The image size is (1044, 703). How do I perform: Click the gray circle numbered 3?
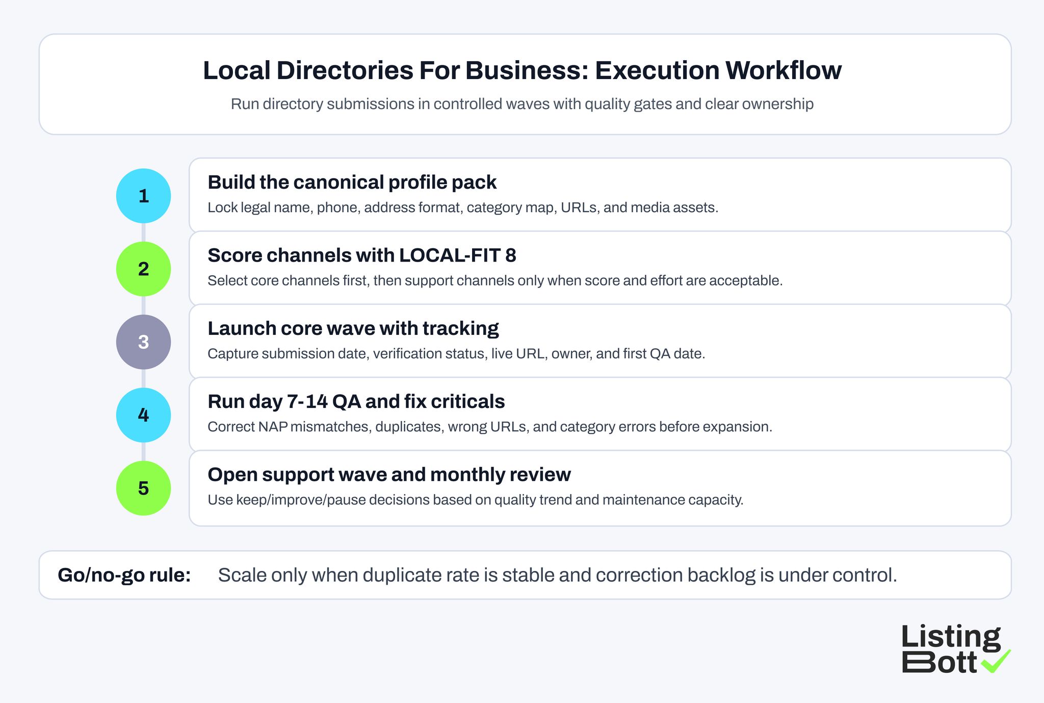click(x=144, y=342)
